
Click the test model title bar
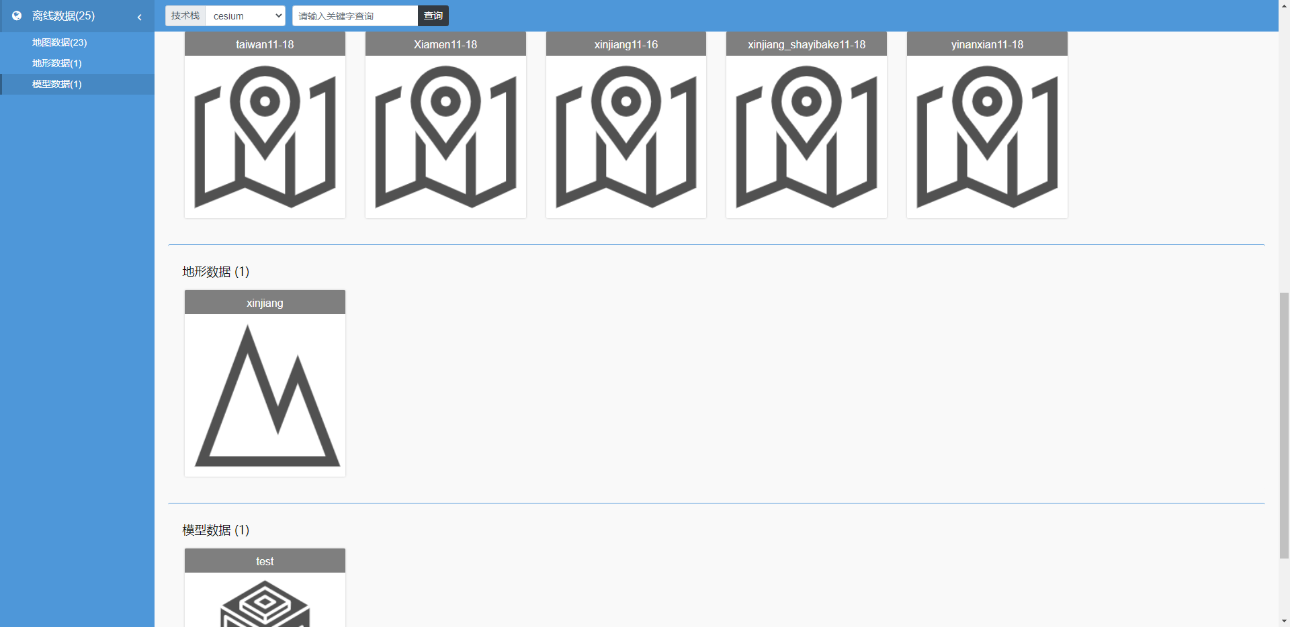pos(265,561)
